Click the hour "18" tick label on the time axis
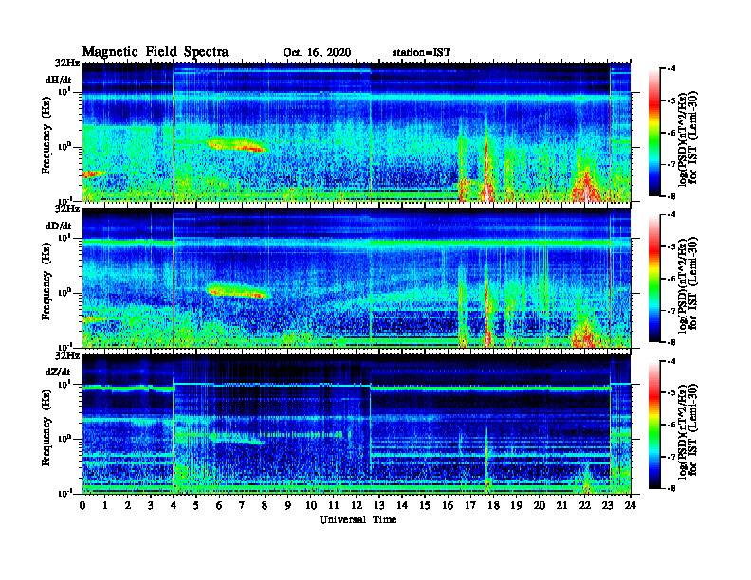The height and width of the screenshot is (580, 751). pos(493,506)
